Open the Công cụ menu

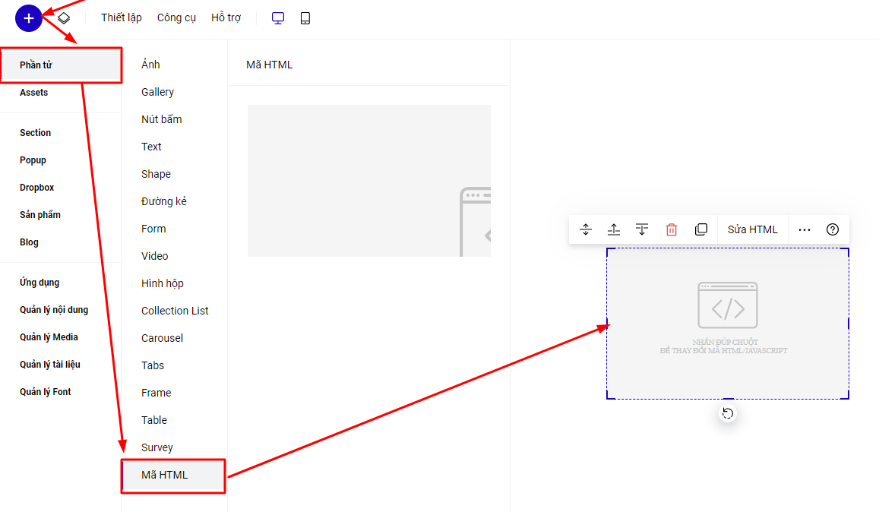coord(176,17)
